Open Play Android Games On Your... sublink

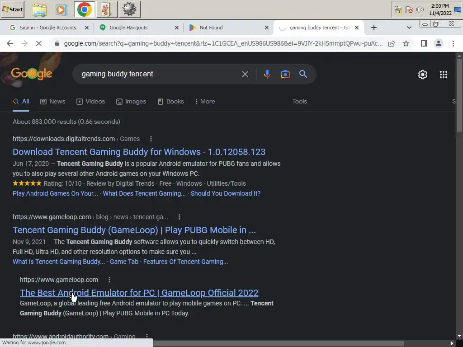point(55,193)
